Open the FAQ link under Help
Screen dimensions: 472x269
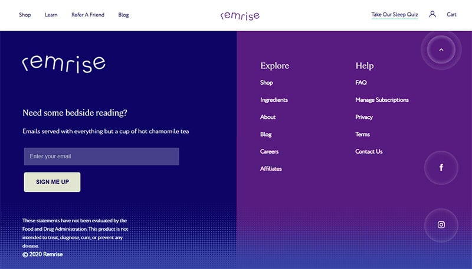pos(361,82)
